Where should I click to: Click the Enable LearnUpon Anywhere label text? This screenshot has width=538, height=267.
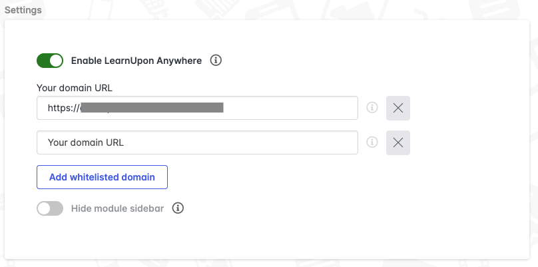point(136,61)
